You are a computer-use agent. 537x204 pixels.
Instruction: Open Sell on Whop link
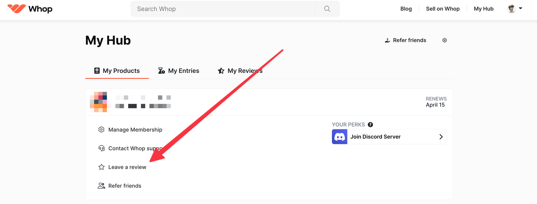pyautogui.click(x=443, y=9)
